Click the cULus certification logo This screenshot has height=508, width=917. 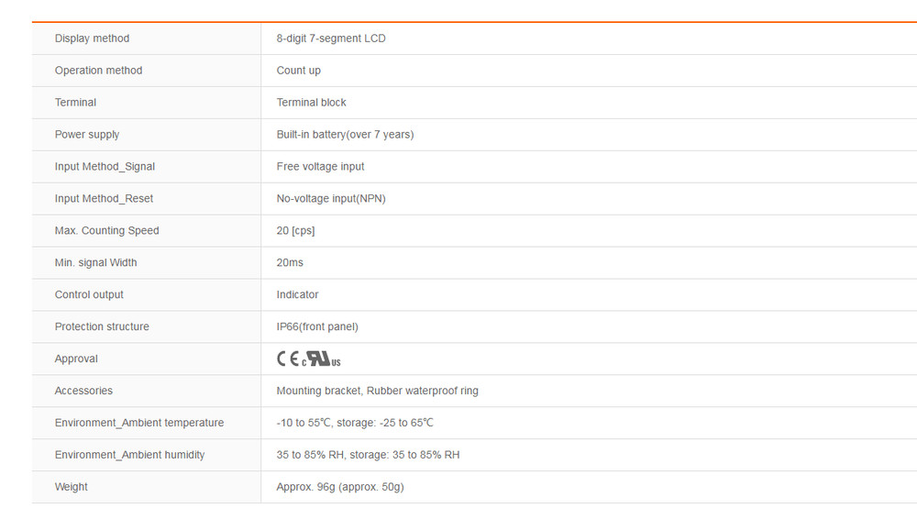321,359
